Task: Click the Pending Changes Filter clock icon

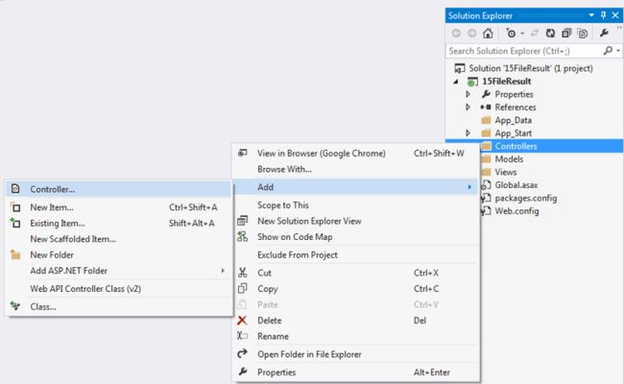Action: point(511,34)
